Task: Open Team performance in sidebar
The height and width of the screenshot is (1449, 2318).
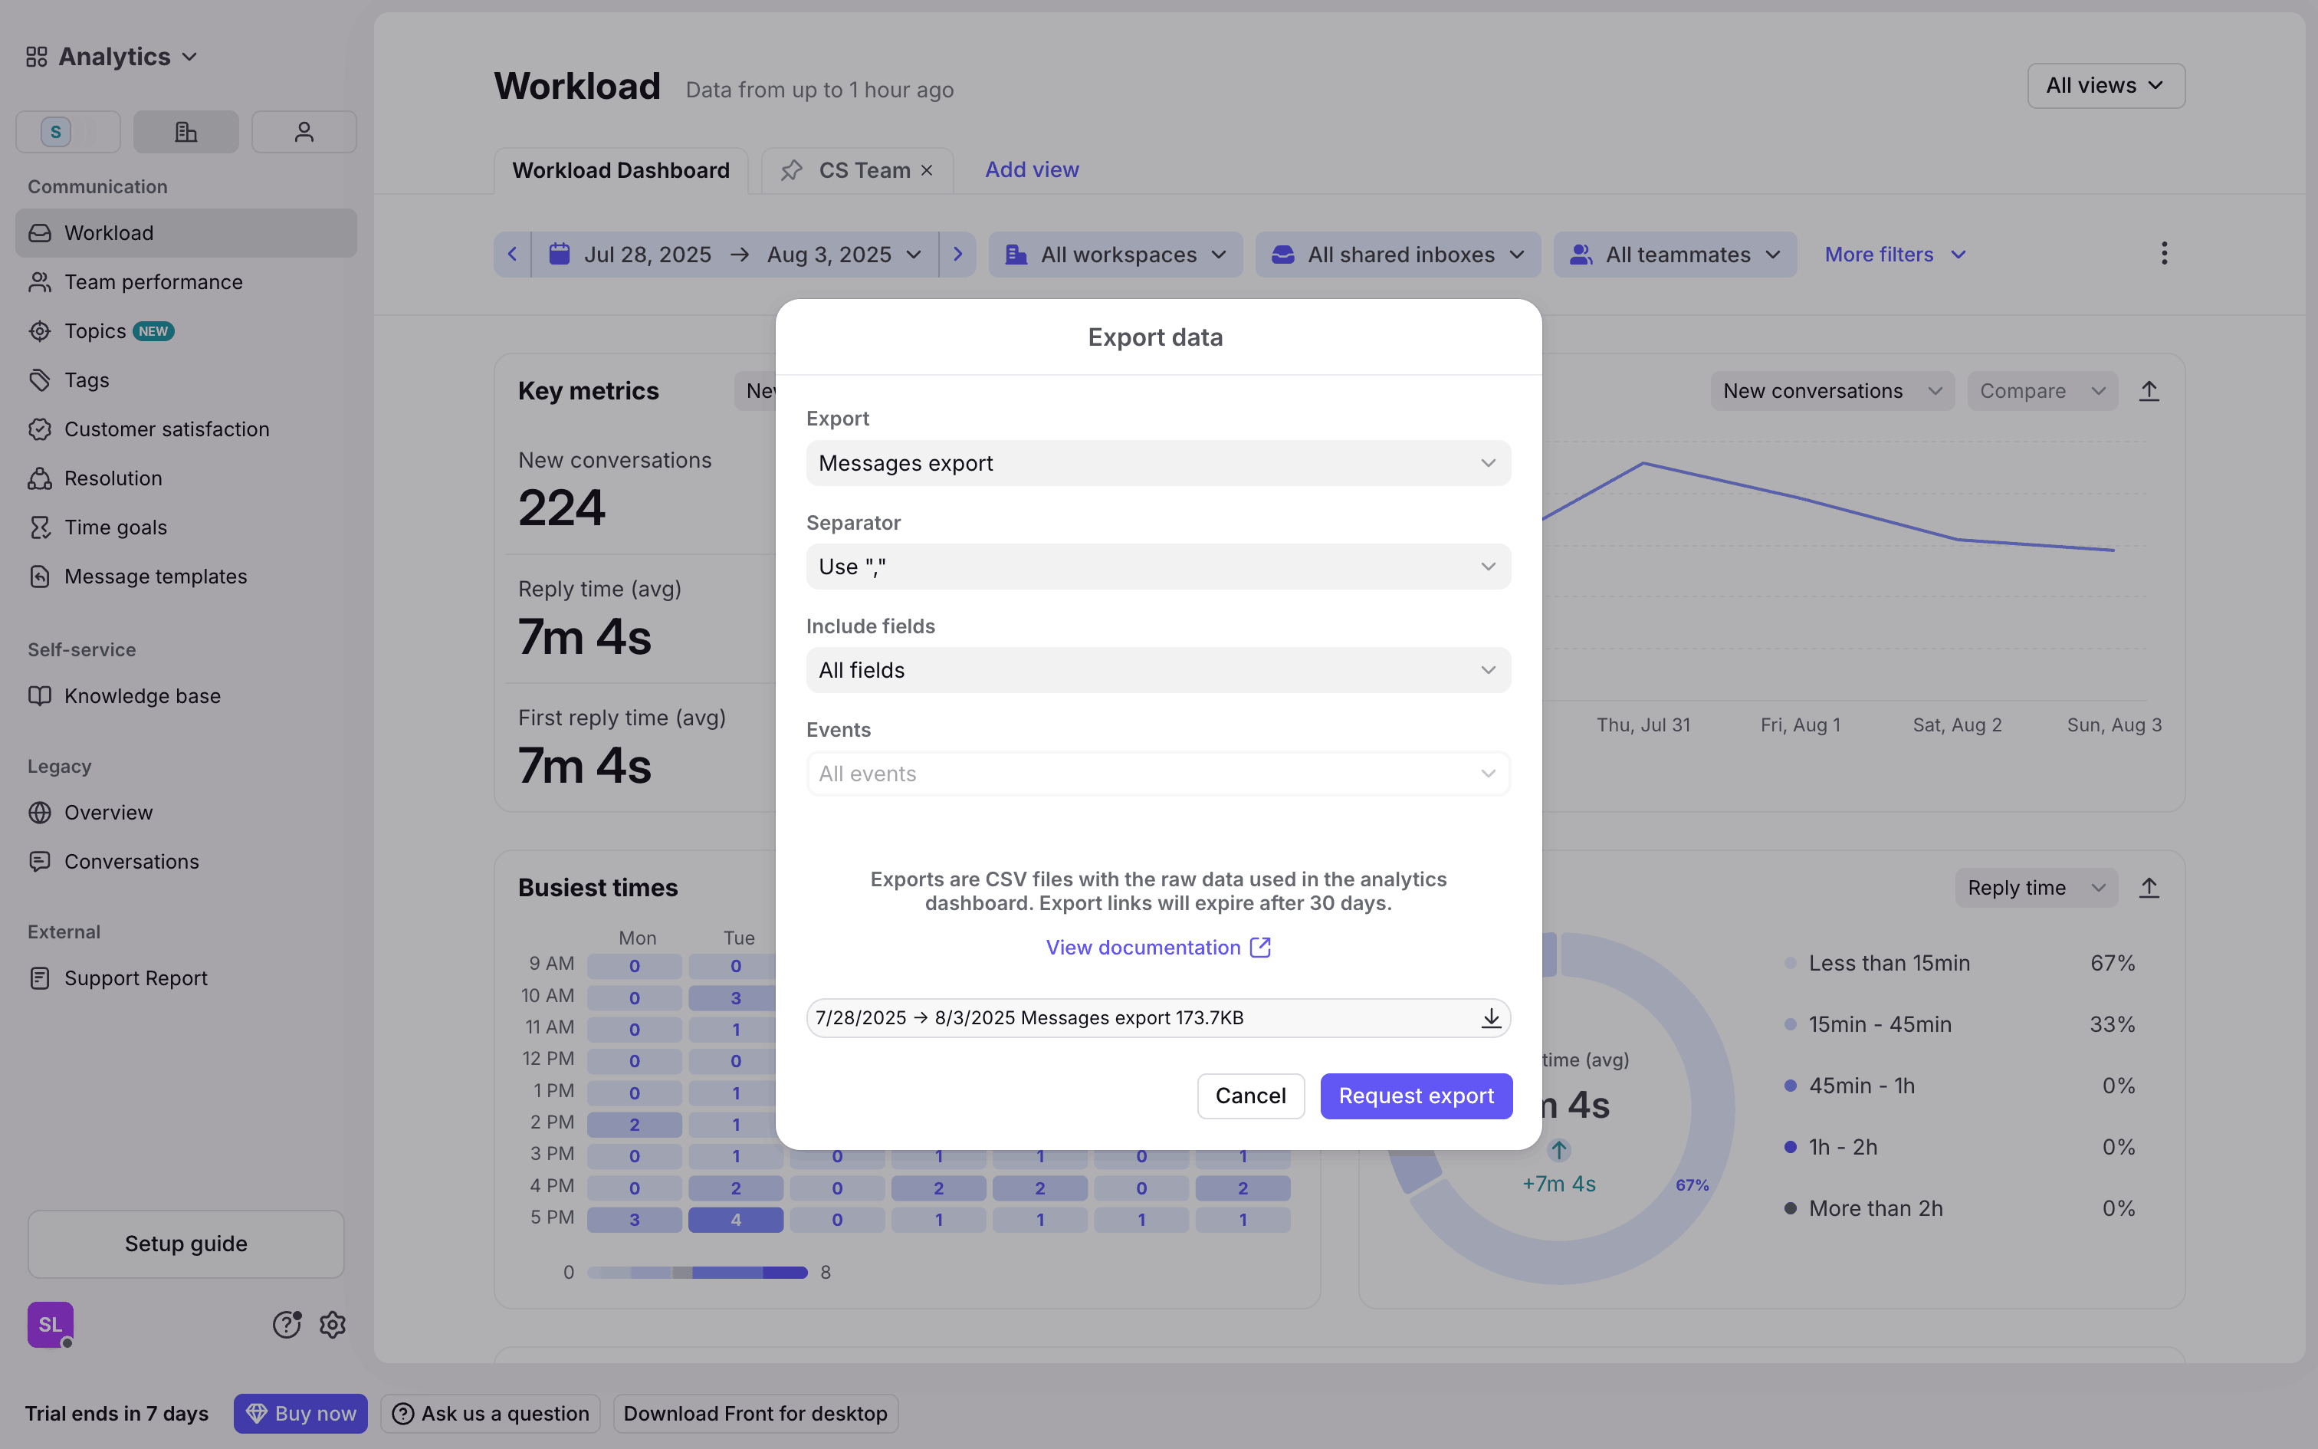Action: point(153,282)
